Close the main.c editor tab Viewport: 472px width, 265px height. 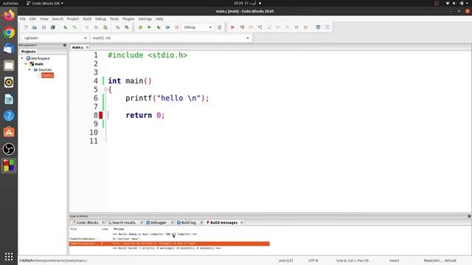[87, 47]
